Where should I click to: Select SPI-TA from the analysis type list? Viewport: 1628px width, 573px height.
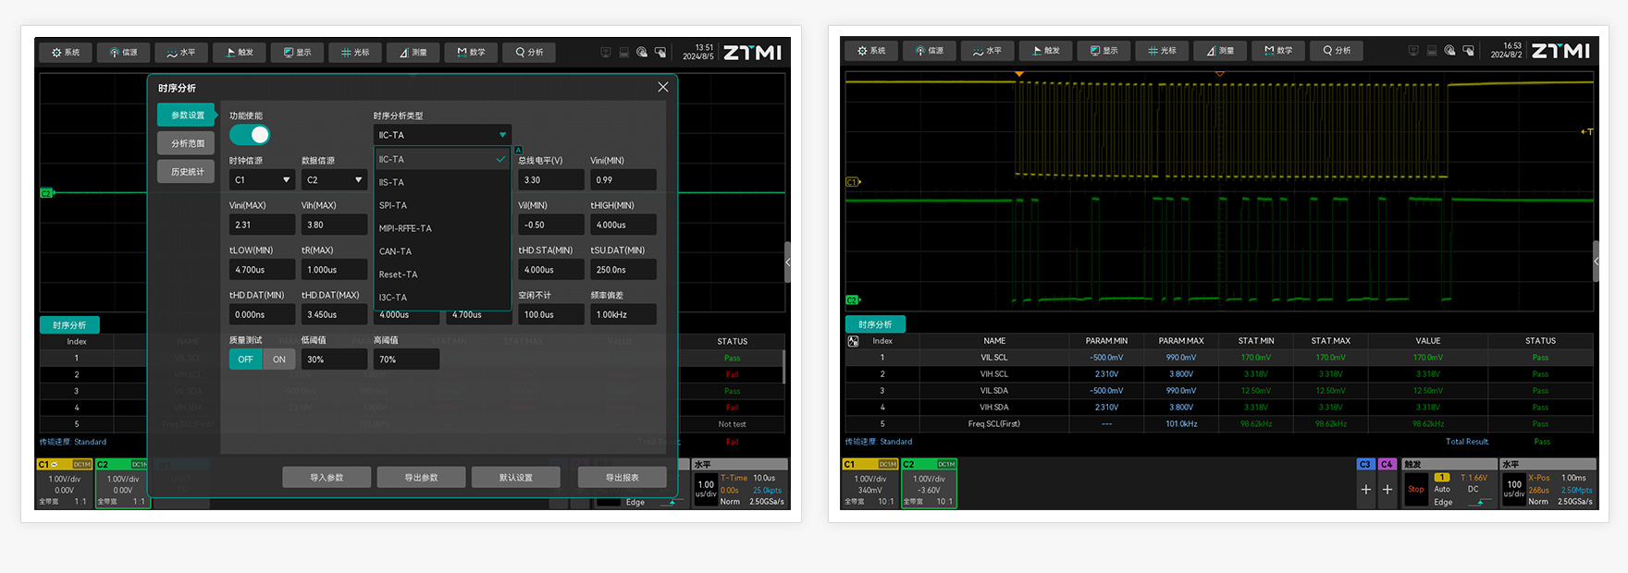point(393,205)
